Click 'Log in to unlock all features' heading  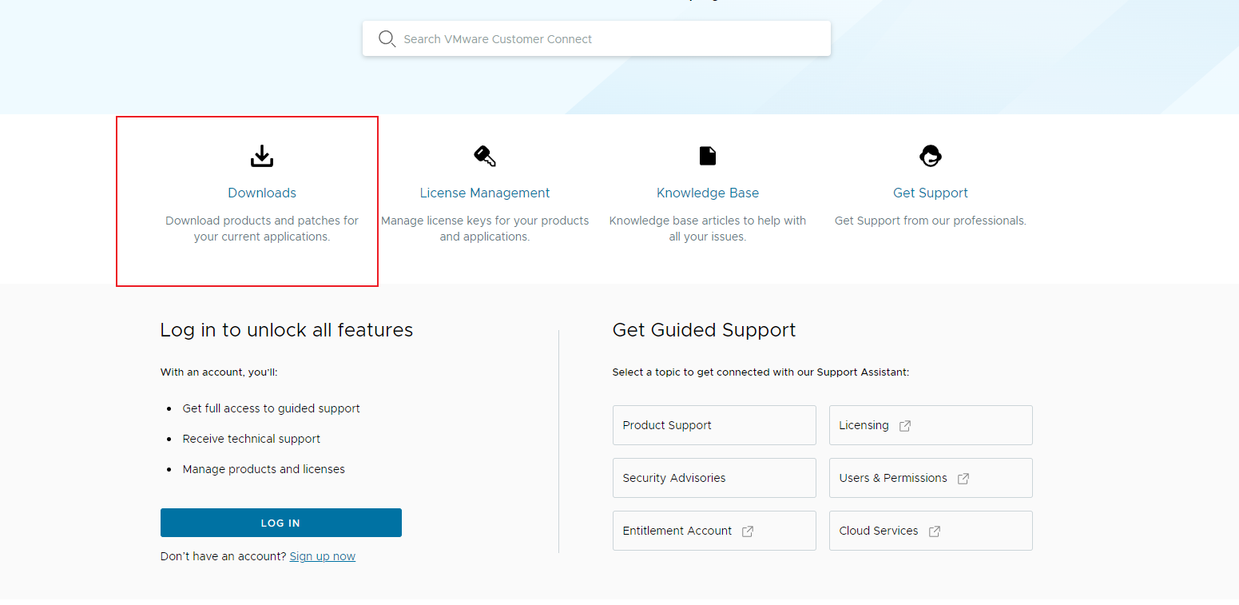(x=287, y=330)
